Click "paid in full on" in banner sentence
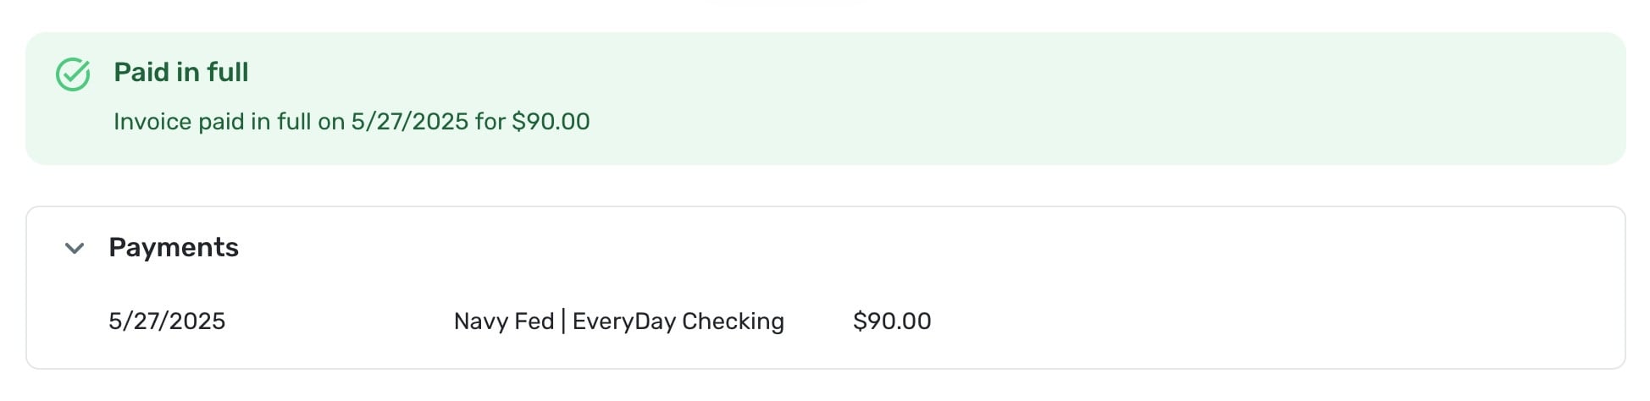Viewport: 1650px width, 401px height. coord(271,122)
